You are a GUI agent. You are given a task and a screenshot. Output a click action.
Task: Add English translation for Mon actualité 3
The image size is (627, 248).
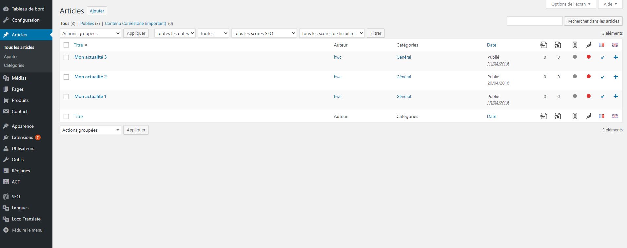(x=616, y=57)
